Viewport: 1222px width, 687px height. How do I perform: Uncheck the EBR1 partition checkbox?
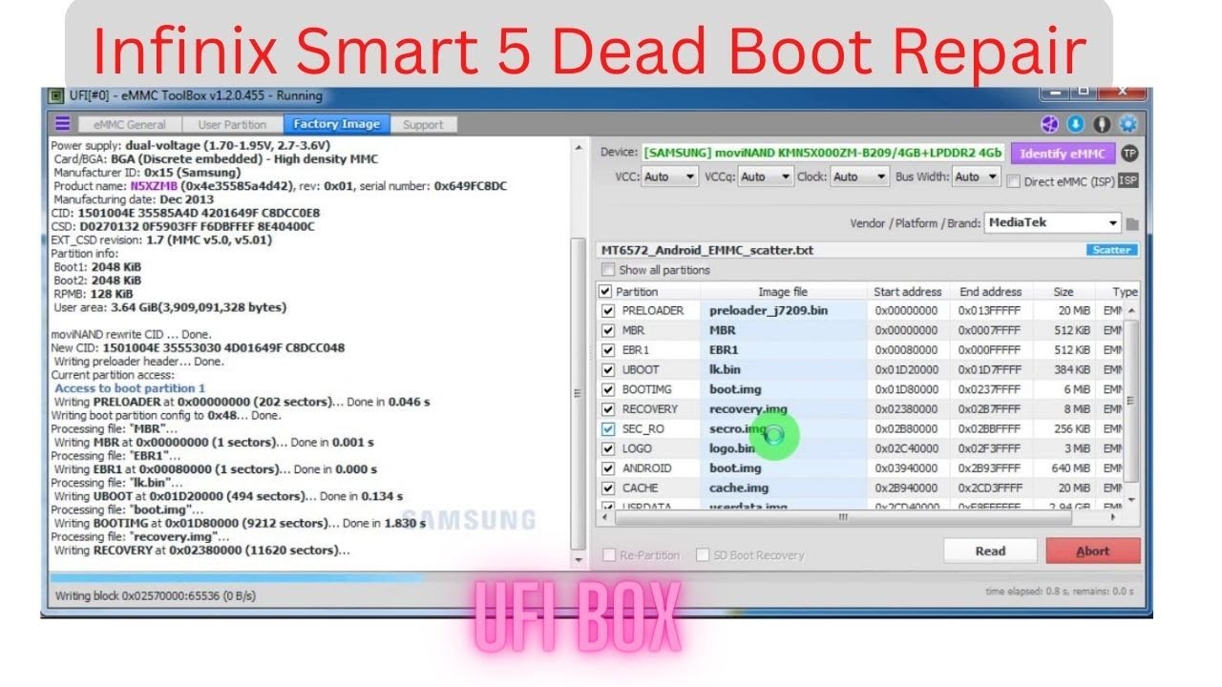point(608,350)
